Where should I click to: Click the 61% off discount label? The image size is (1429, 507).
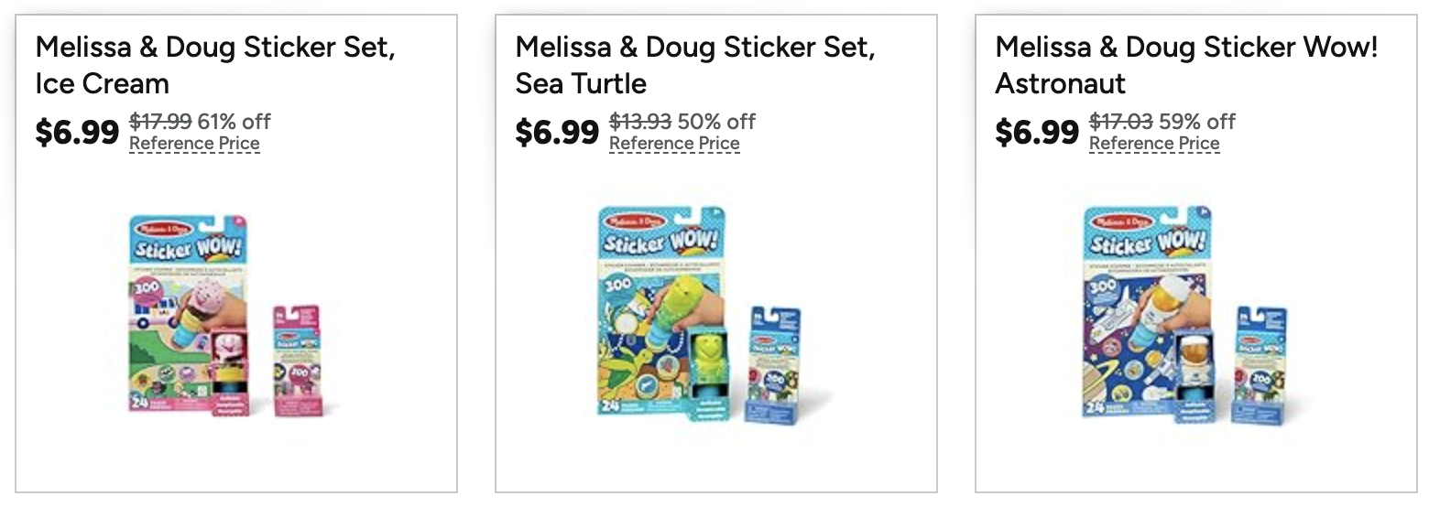pyautogui.click(x=235, y=121)
